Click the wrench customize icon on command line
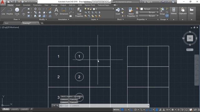The height and width of the screenshot is (112, 200). pyautogui.click(x=57, y=105)
